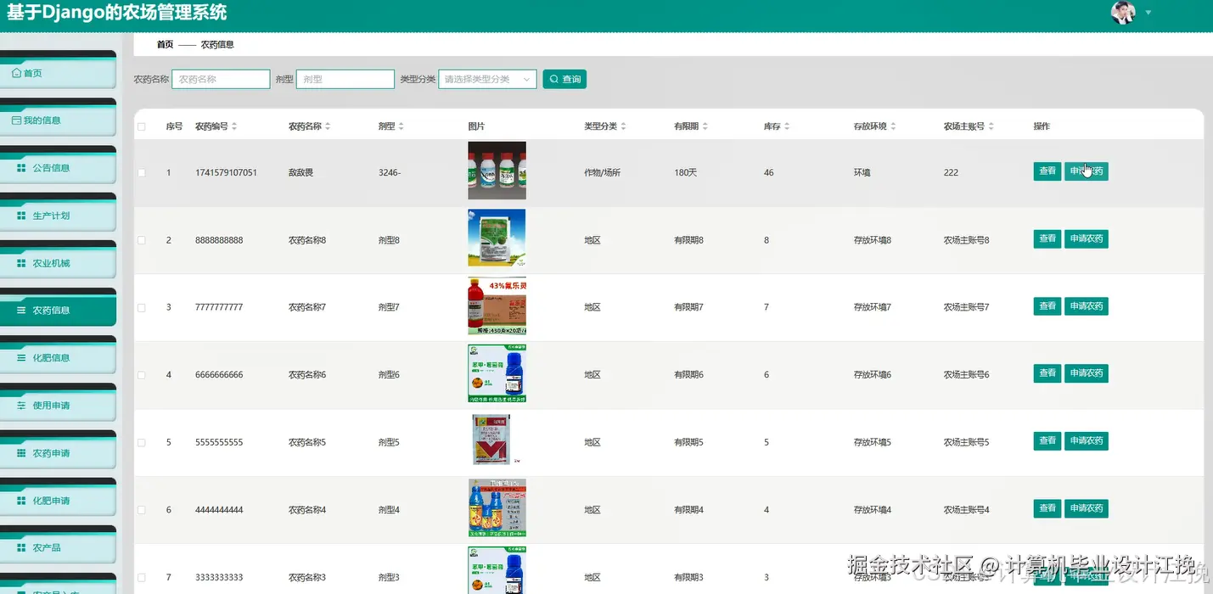The image size is (1213, 594).
Task: Click 查看 for 农药名称8 row
Action: click(1047, 239)
